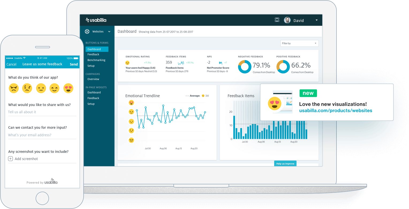Select the angry face rating on the form
409x209 pixels.
14,88
